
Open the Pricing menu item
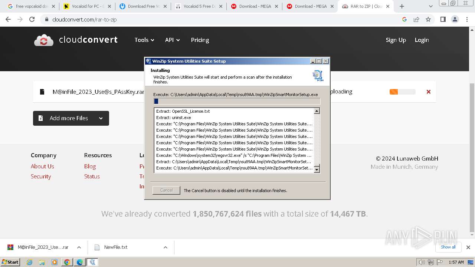point(200,40)
